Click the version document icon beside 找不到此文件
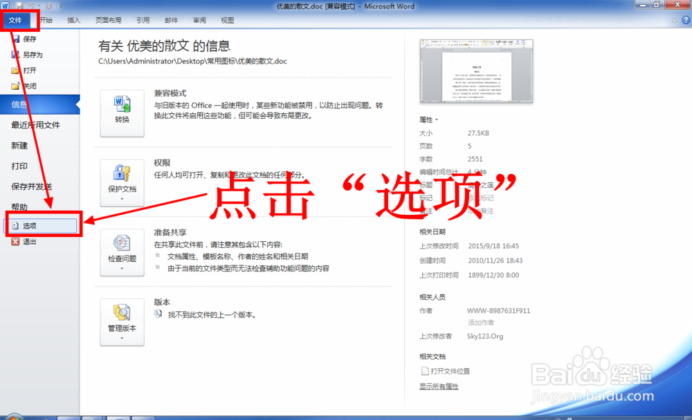 [158, 314]
